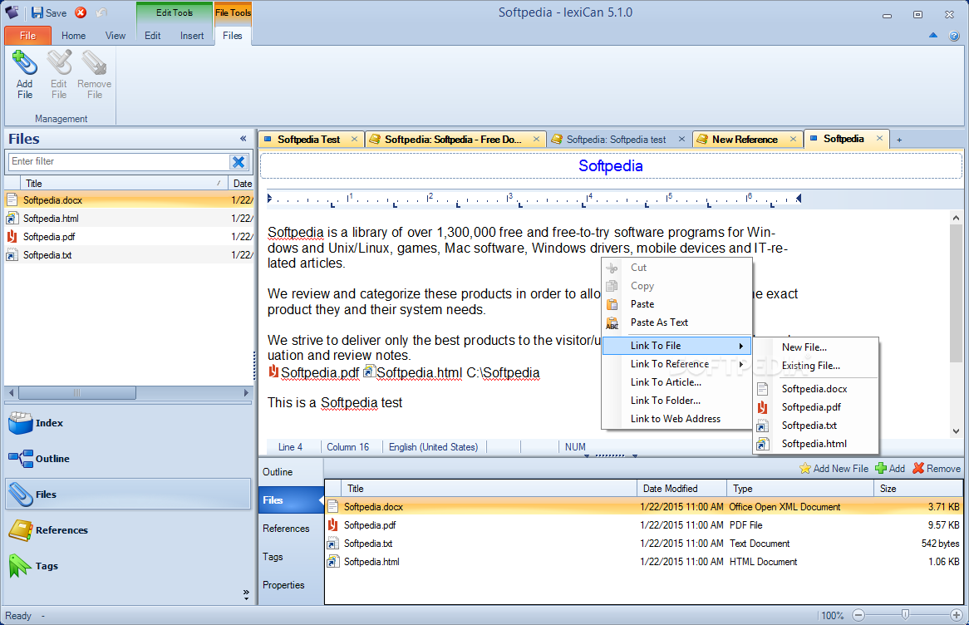969x625 pixels.
Task: Open the Index navigation section
Action: pos(128,423)
